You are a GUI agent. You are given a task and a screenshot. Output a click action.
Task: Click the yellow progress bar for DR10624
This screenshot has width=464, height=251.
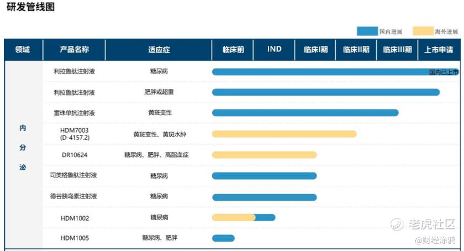(x=264, y=155)
